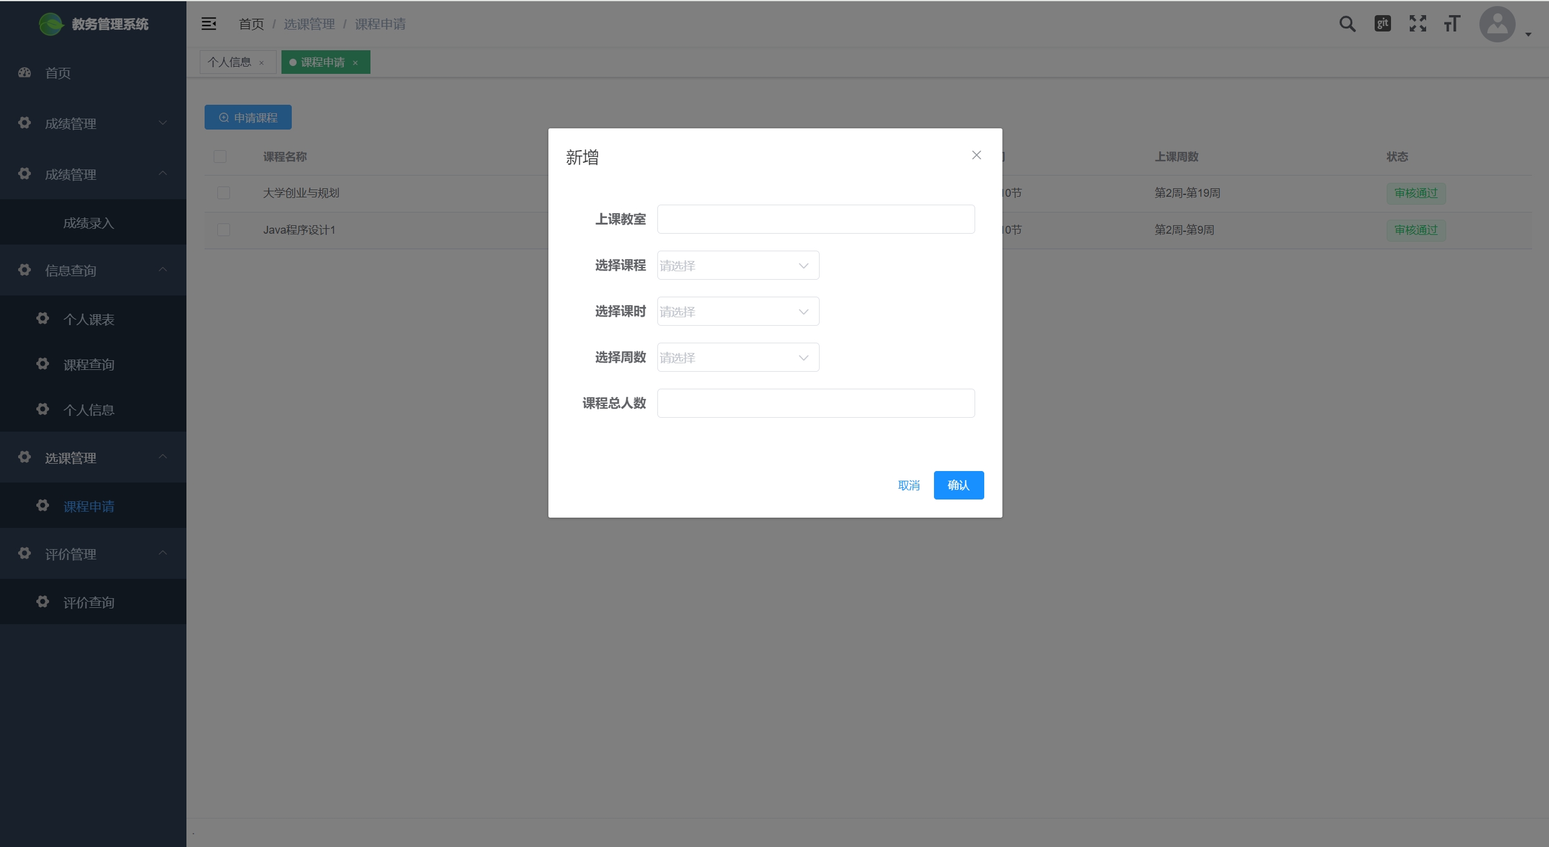Screen dimensions: 1549x847
Task: Tick the checkbox for 大学创业与规划 row
Action: point(223,193)
